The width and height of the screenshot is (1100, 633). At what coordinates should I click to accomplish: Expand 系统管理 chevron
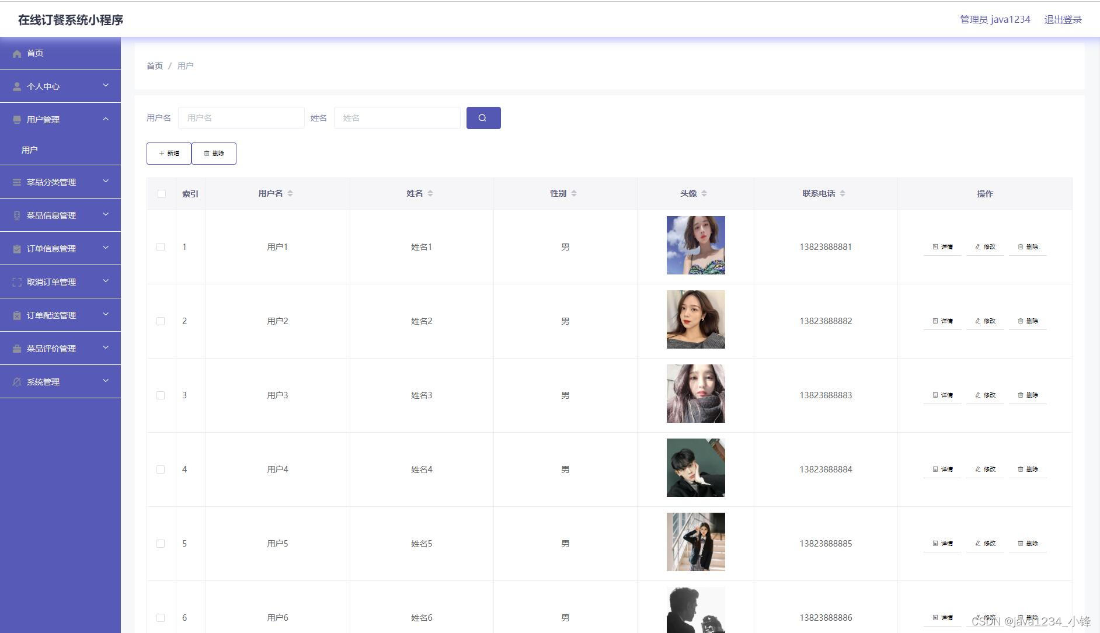click(x=106, y=381)
